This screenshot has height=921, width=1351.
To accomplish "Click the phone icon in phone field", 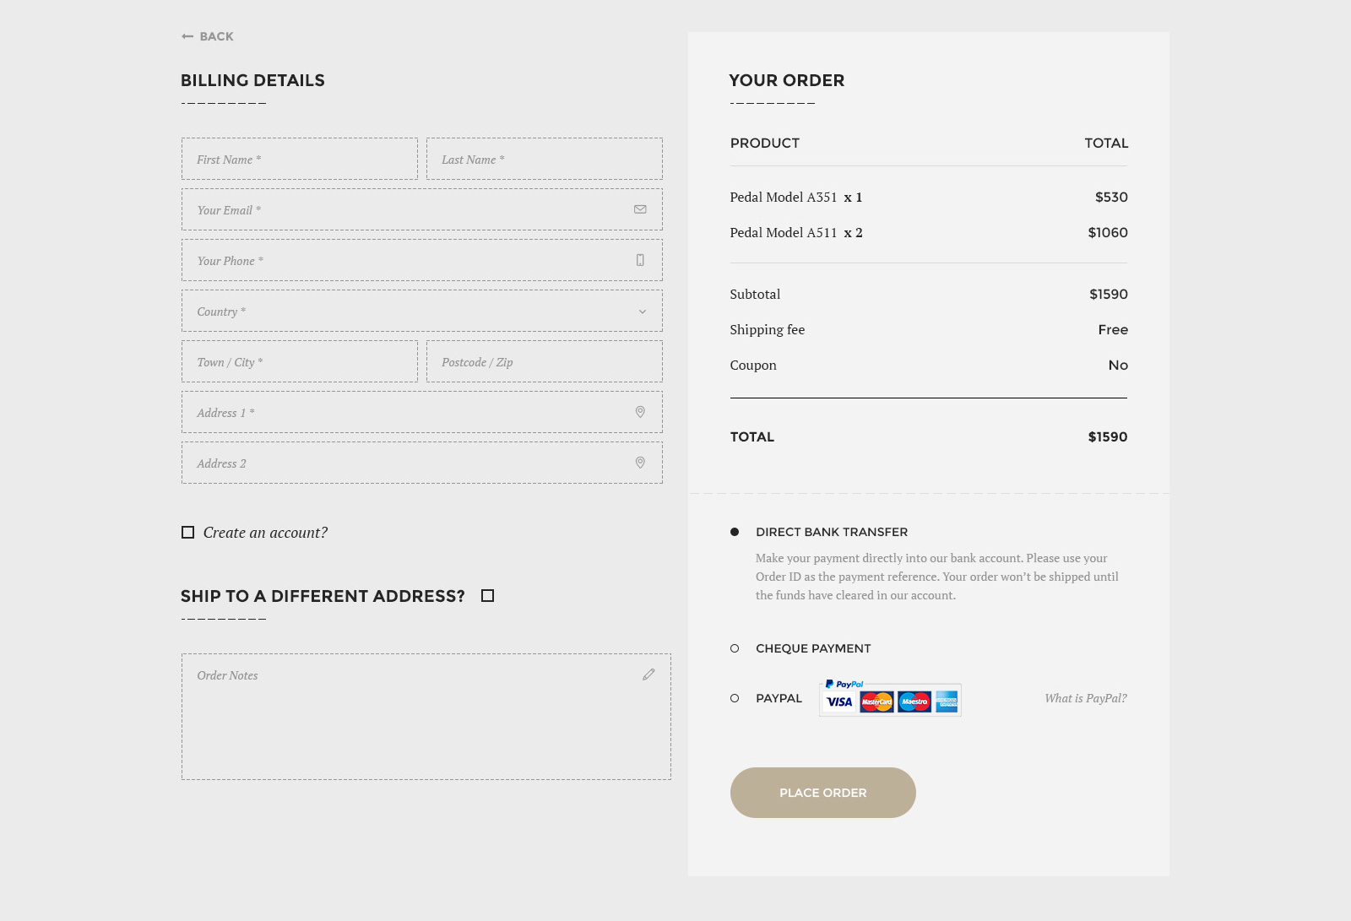I will tap(640, 260).
